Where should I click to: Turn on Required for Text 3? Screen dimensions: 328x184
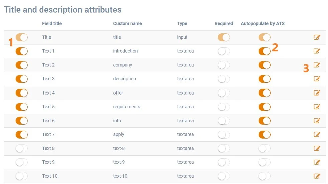[x=224, y=79]
